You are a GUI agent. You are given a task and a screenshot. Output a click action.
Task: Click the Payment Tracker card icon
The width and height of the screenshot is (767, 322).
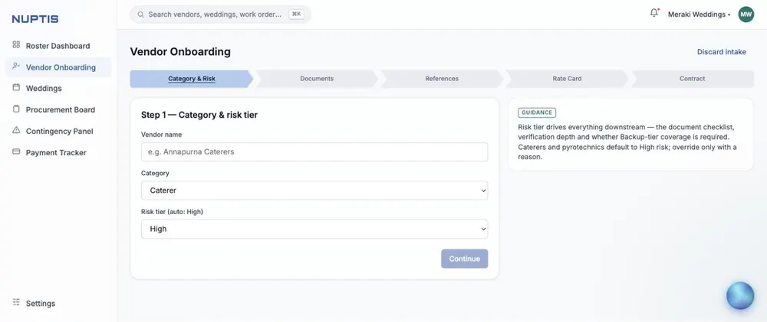point(16,151)
